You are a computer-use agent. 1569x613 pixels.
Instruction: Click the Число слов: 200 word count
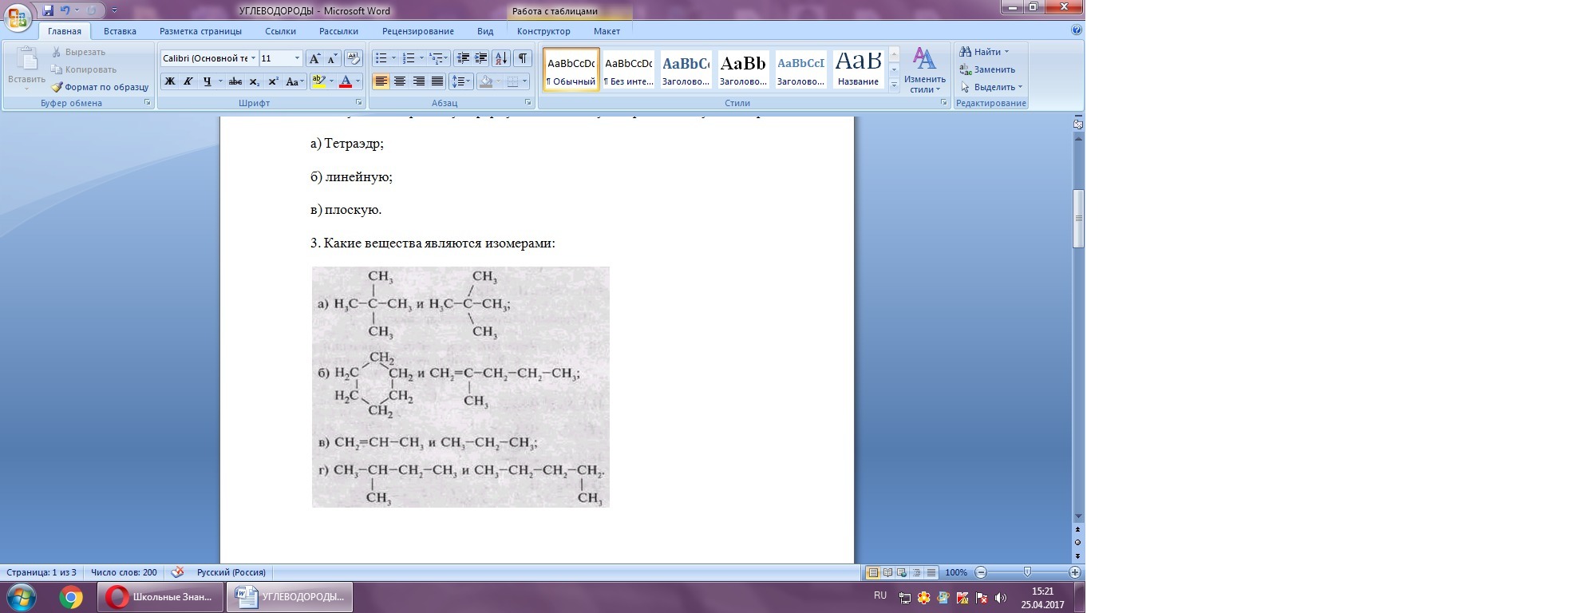tap(124, 572)
